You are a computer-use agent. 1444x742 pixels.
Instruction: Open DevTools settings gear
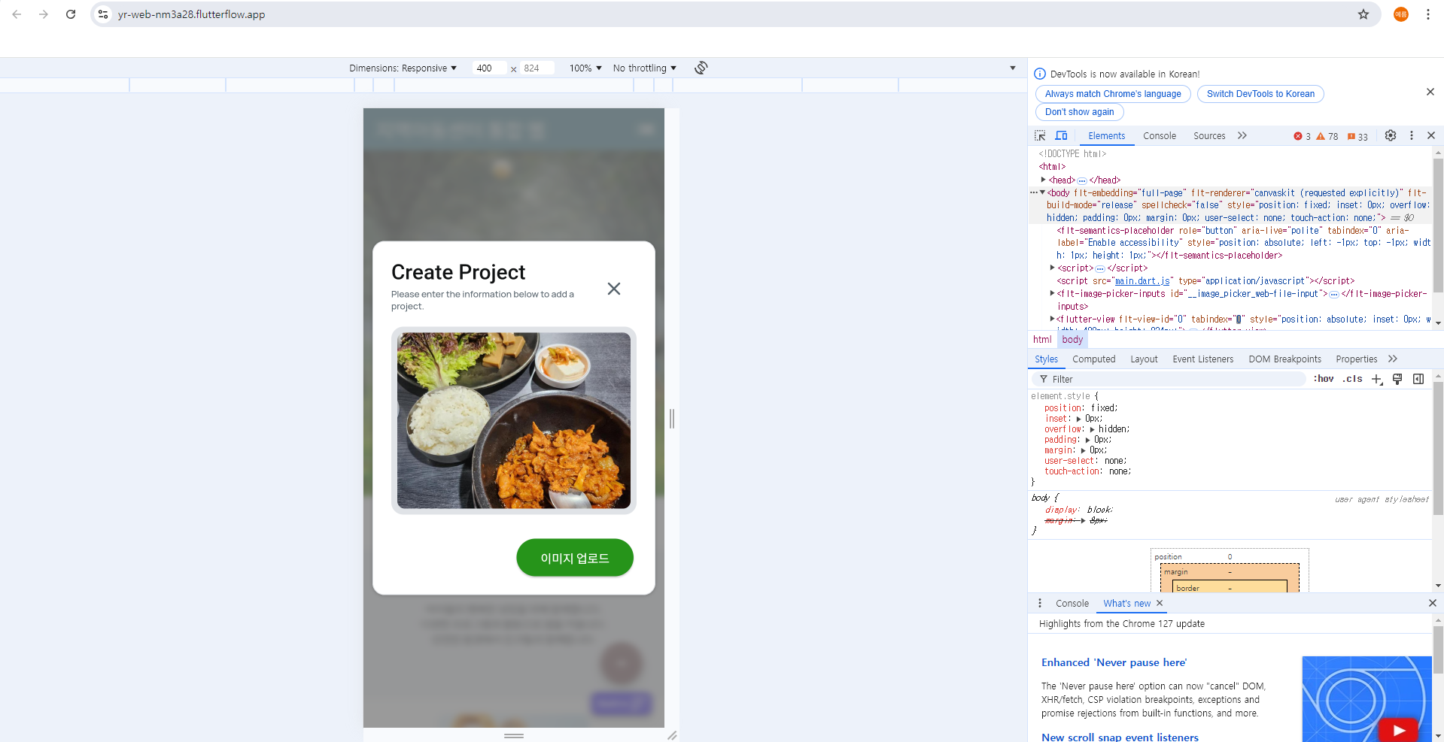(x=1391, y=135)
